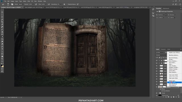Open the Smoothing value dropdown
The height and width of the screenshot is (102, 182).
tap(62, 4)
